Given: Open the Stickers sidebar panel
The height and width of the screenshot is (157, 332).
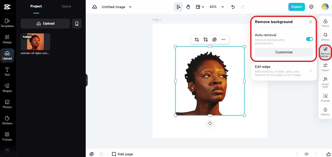Looking at the screenshot, I should (x=7, y=120).
